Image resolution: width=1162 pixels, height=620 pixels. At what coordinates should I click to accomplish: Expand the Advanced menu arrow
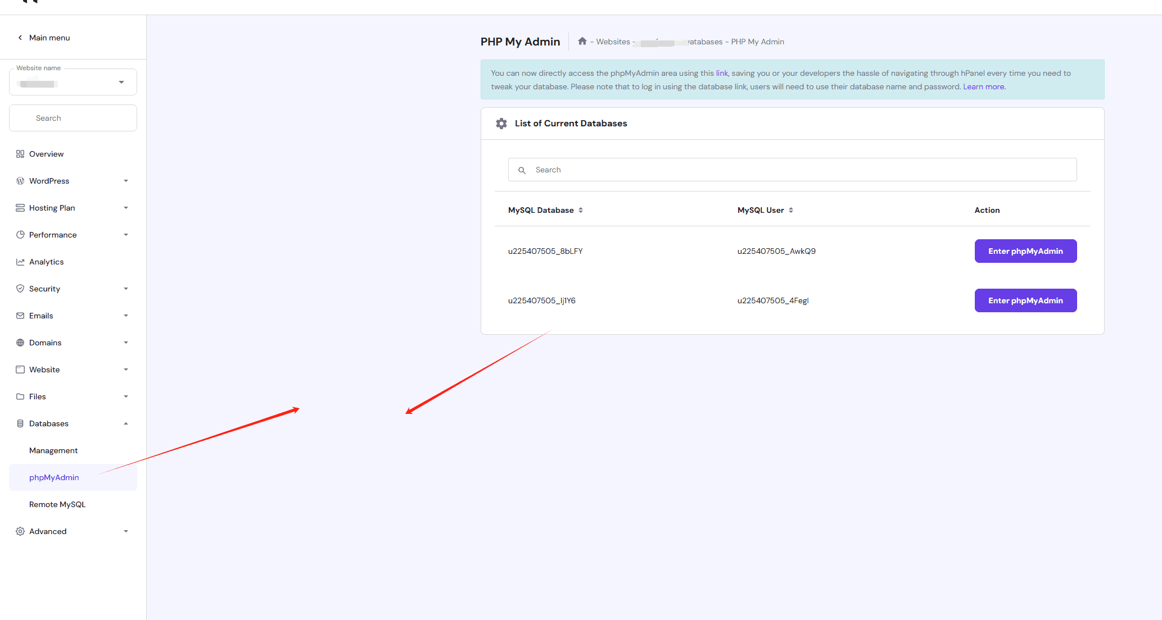coord(126,531)
